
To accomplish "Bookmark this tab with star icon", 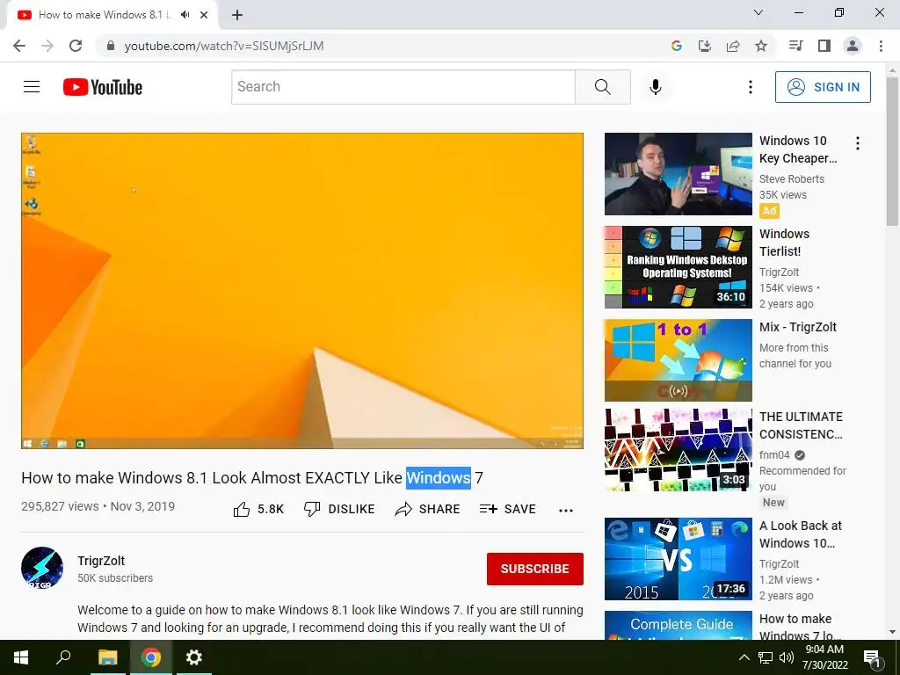I will (x=761, y=46).
